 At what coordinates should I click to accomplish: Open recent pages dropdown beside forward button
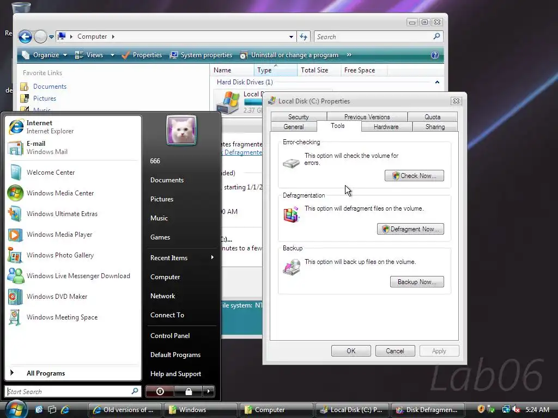click(52, 36)
